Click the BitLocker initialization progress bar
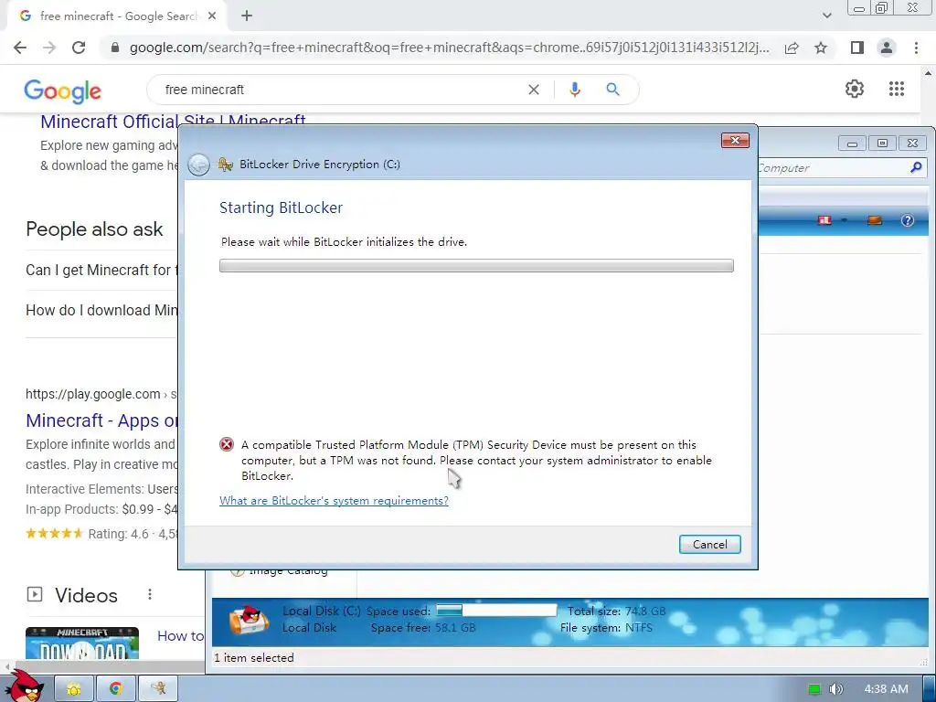This screenshot has width=936, height=702. click(x=476, y=266)
